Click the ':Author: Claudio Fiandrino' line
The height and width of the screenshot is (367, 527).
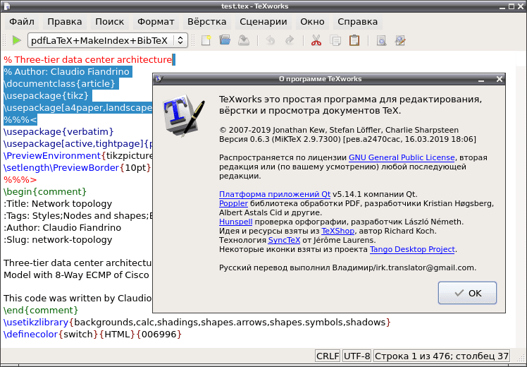coord(63,227)
